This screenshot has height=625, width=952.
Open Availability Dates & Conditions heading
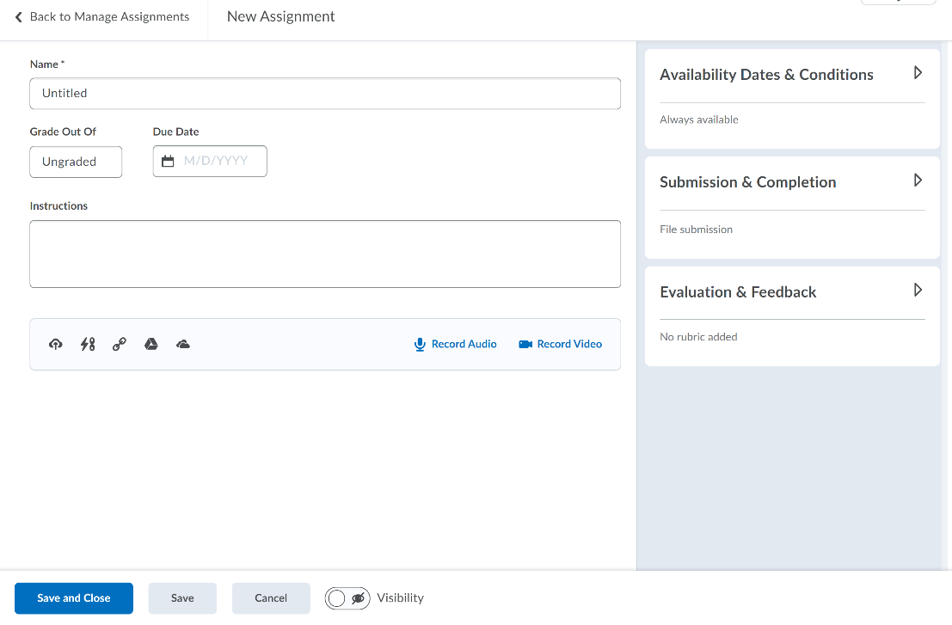766,75
